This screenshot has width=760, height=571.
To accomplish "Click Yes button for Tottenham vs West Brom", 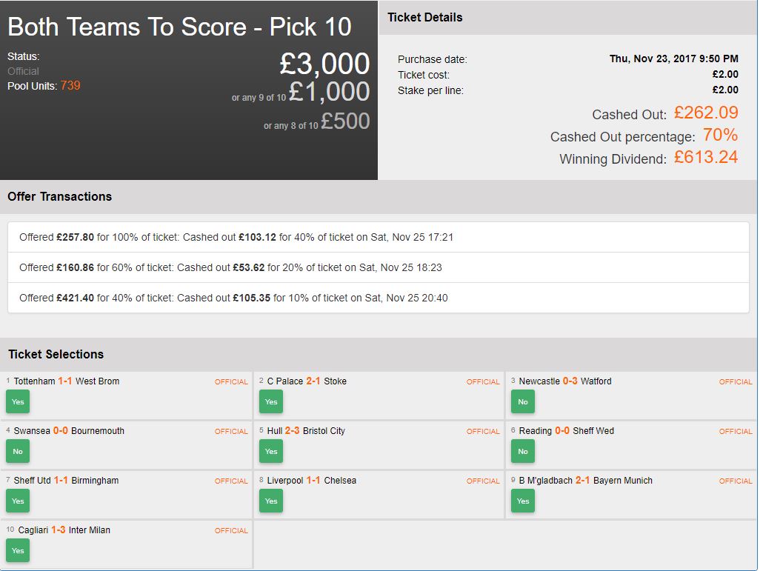I will click(18, 402).
